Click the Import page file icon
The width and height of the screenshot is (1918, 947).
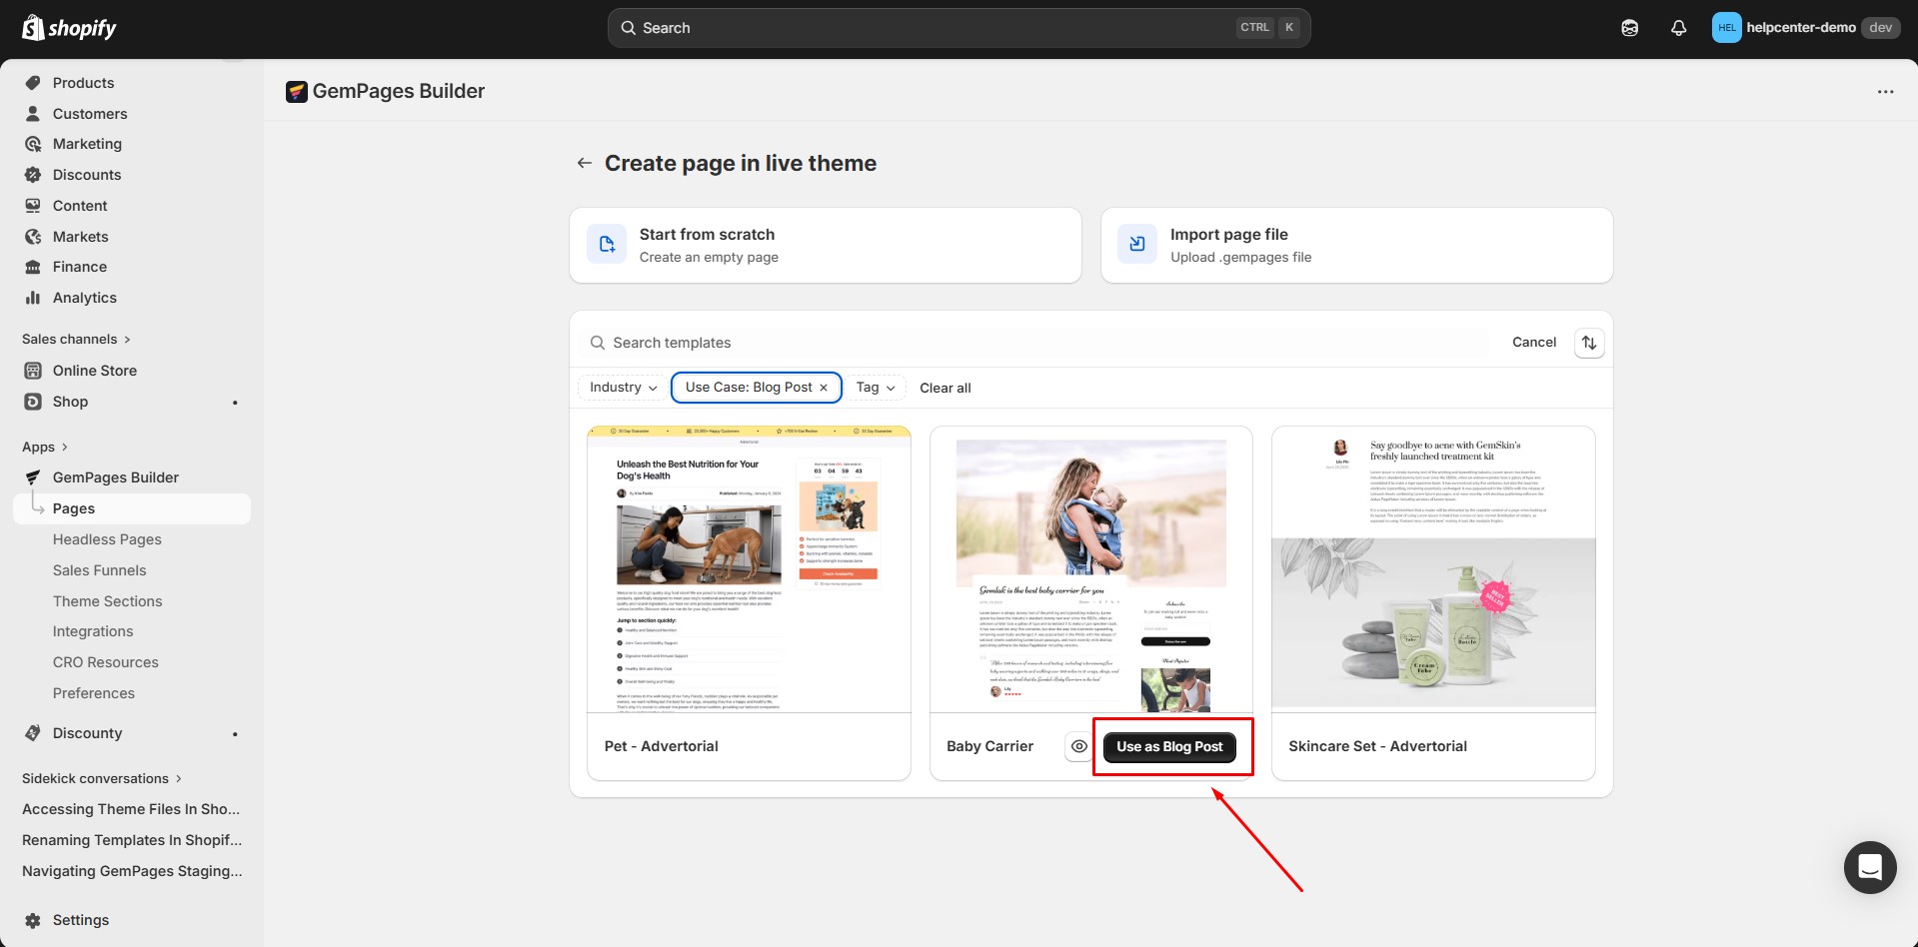[x=1136, y=245]
